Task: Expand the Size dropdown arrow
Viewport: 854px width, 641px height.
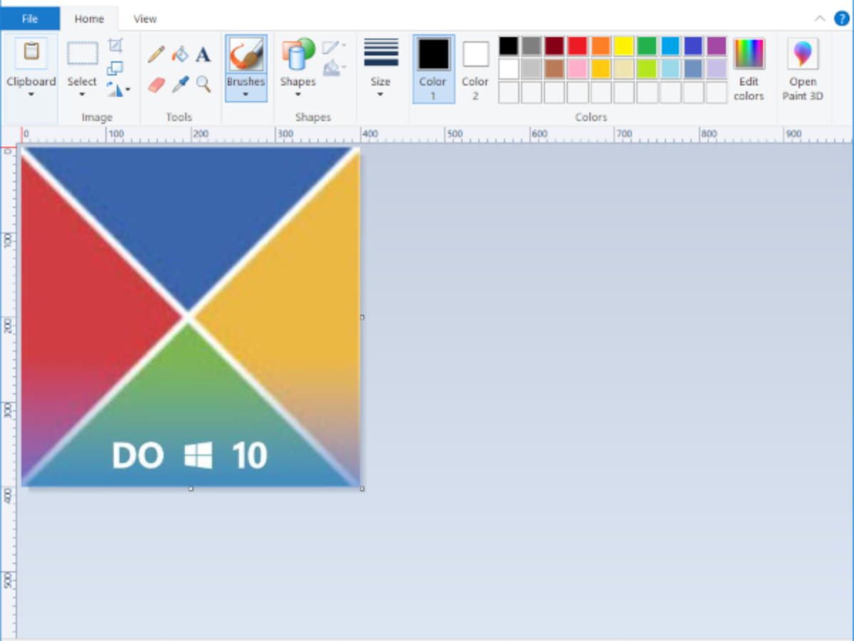Action: coord(381,95)
